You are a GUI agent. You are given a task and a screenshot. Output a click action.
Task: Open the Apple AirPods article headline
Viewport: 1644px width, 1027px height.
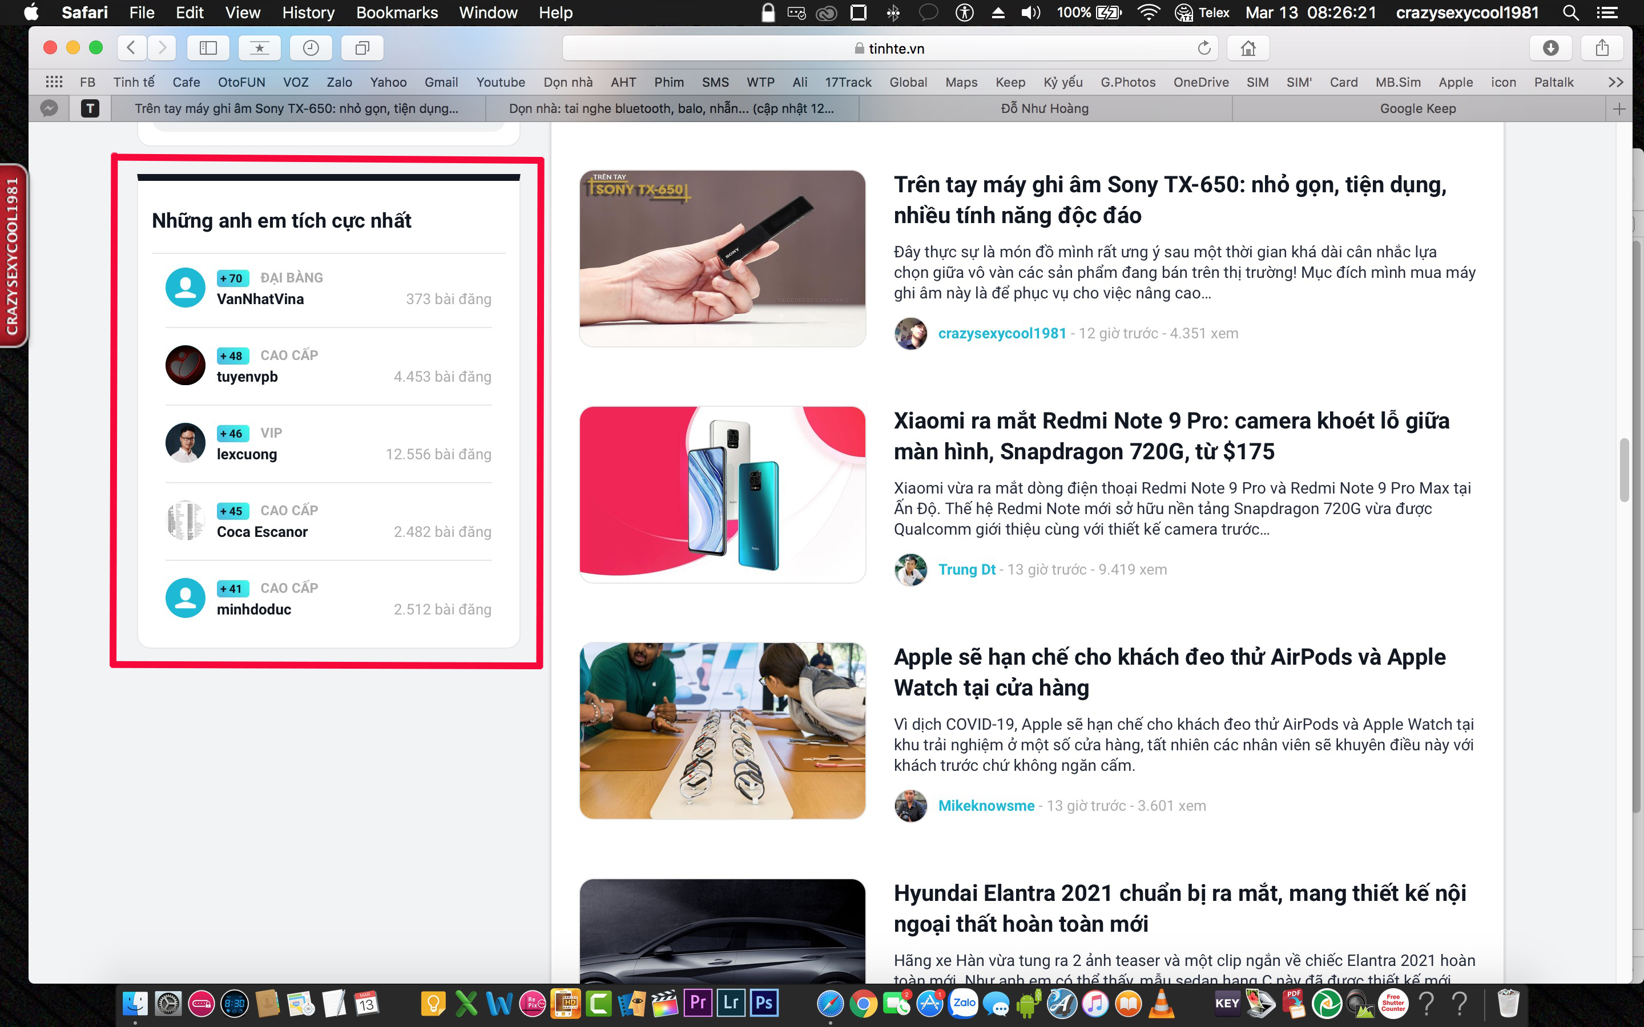click(x=1169, y=673)
